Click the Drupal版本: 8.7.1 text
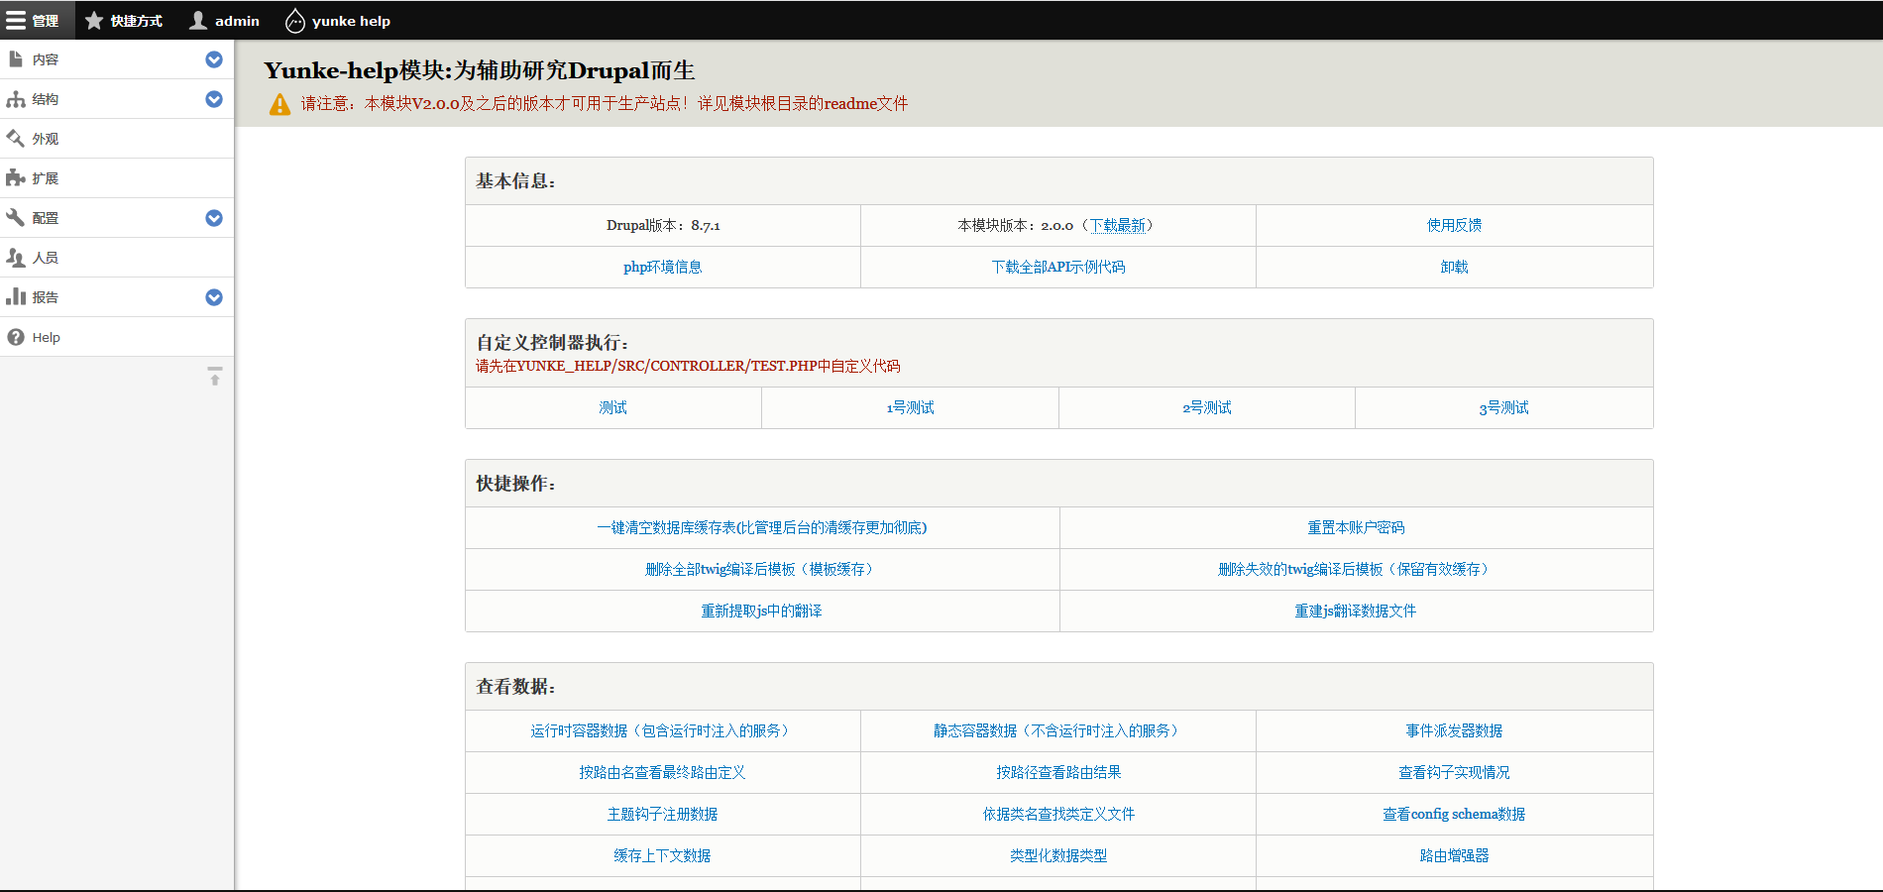The width and height of the screenshot is (1883, 892). tap(663, 225)
